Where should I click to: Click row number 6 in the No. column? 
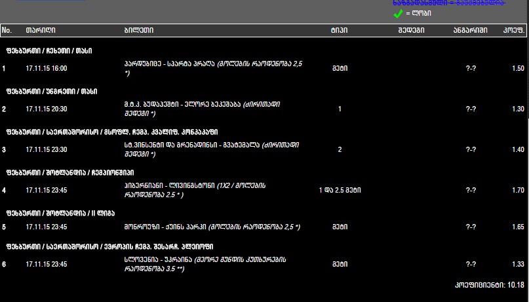pyautogui.click(x=4, y=264)
